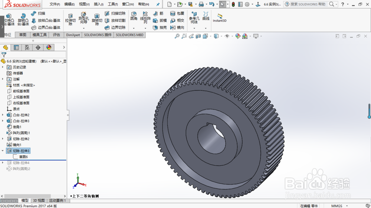Select the 拔模 draft tool
371x208 pixels.
pyautogui.click(x=160, y=20)
